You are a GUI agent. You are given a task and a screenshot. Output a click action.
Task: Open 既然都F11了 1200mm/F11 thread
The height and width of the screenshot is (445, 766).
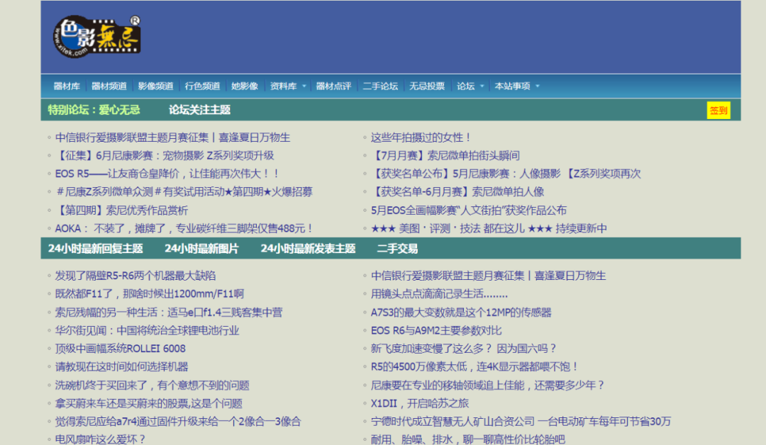(x=150, y=294)
